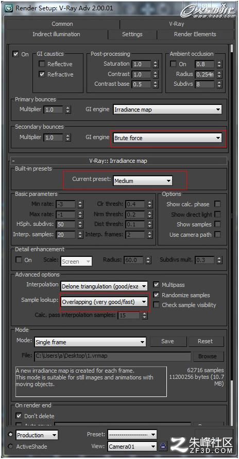The image size is (239, 459).
Task: Click Browse for irradiance map file
Action: click(208, 356)
